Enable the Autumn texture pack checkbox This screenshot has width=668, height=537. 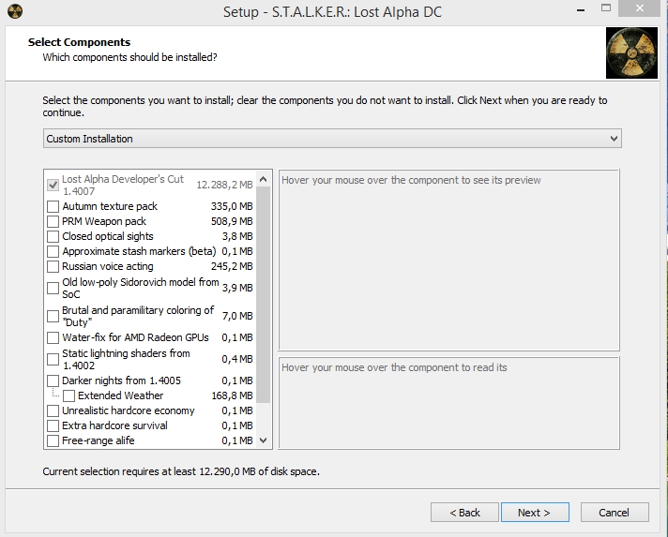[x=53, y=206]
